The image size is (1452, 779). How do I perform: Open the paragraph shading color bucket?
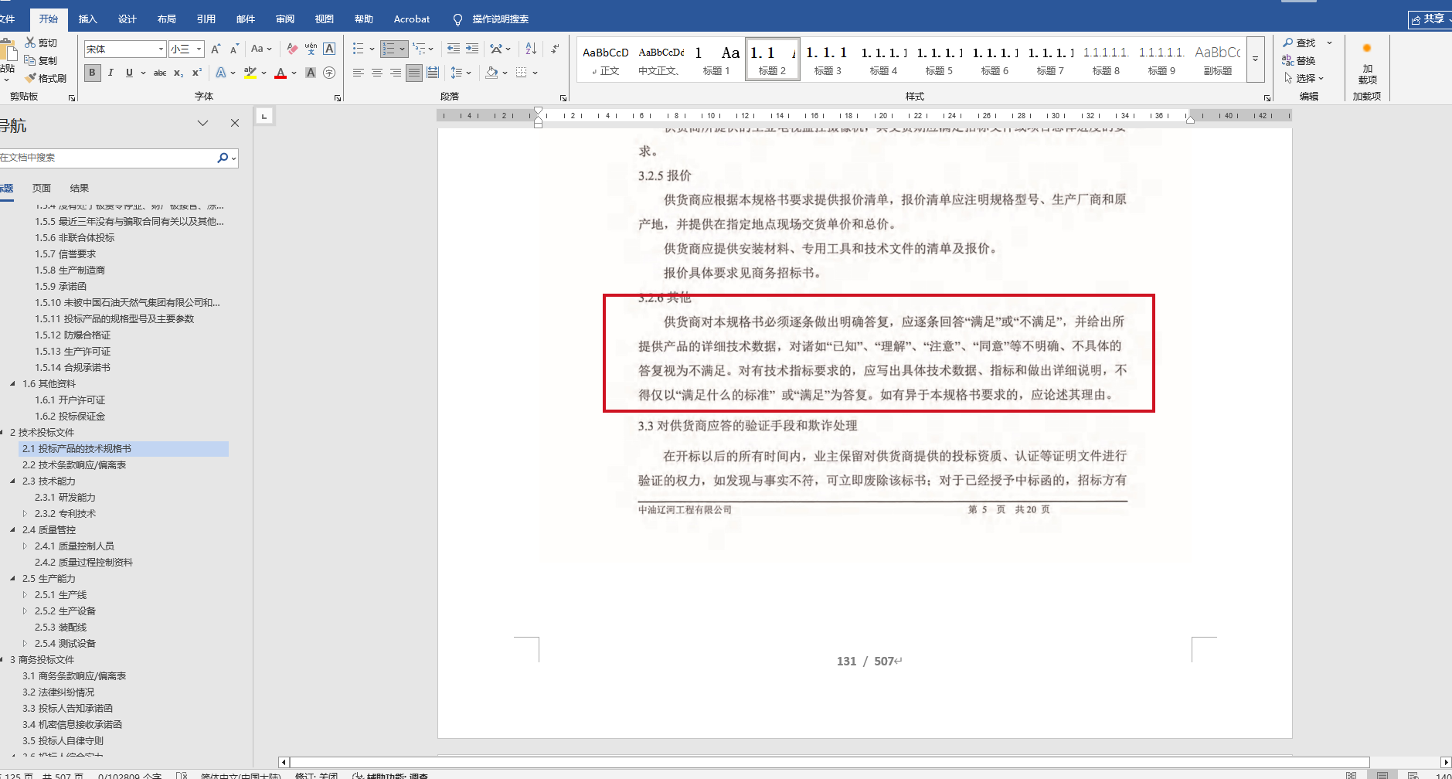click(x=491, y=73)
